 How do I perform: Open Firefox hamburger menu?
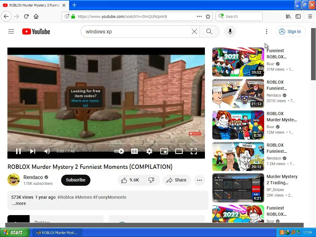click(x=310, y=16)
